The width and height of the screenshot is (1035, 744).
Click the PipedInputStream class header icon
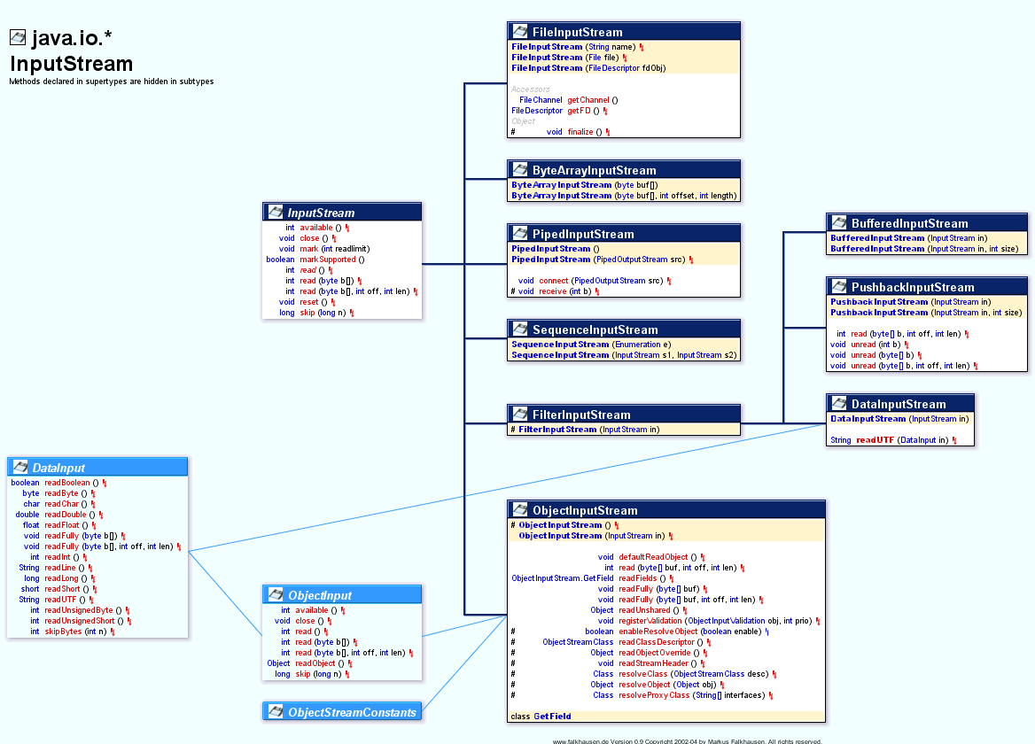pos(519,232)
